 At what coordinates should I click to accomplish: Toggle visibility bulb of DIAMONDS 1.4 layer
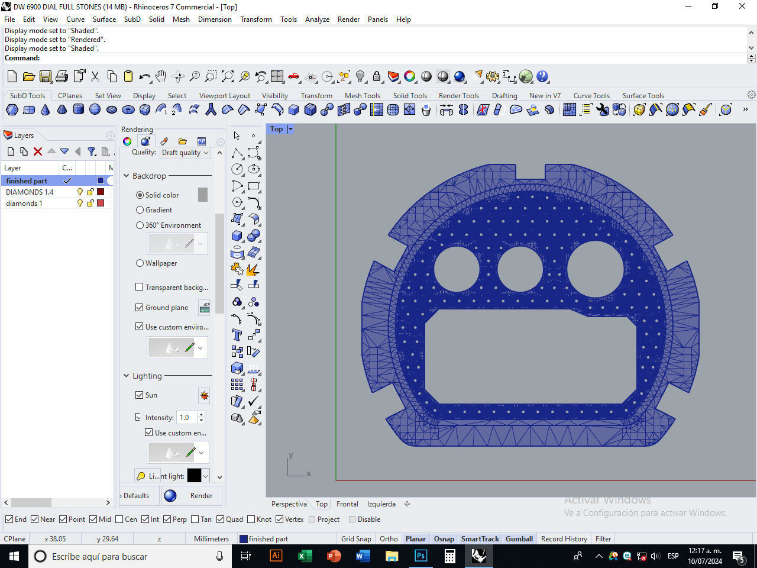[x=80, y=192]
